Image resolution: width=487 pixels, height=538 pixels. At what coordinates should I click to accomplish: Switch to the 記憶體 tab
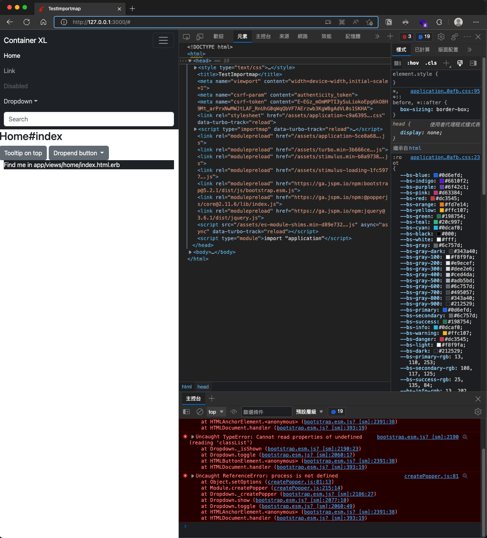pyautogui.click(x=353, y=37)
